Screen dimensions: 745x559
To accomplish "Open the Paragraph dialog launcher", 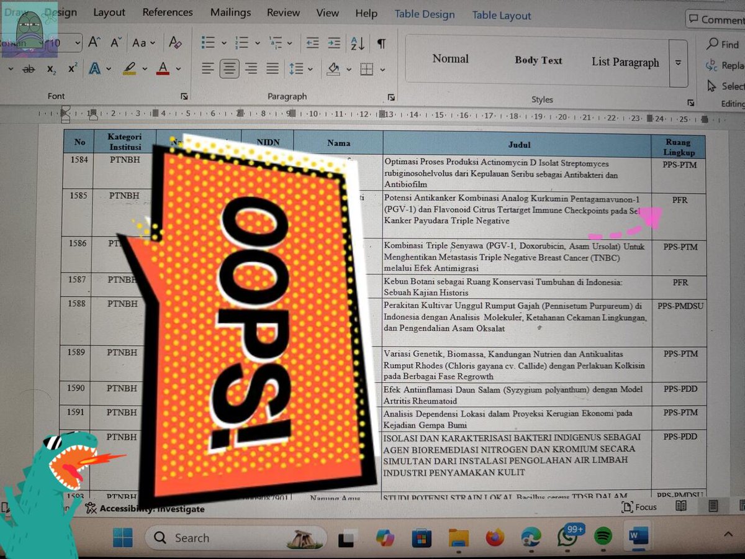I will (x=391, y=97).
